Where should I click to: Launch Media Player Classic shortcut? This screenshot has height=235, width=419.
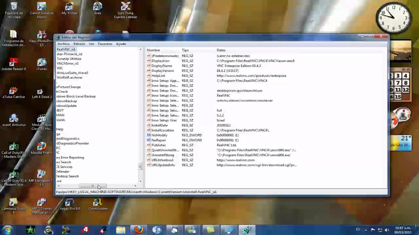(x=42, y=122)
